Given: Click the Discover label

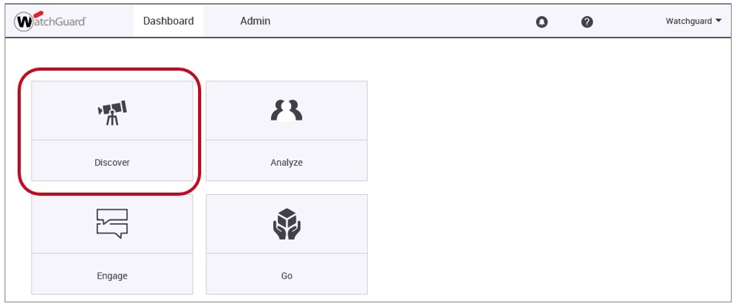Looking at the screenshot, I should click(112, 163).
